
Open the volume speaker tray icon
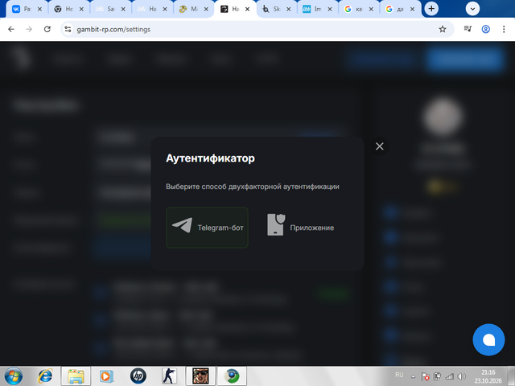coord(461,376)
